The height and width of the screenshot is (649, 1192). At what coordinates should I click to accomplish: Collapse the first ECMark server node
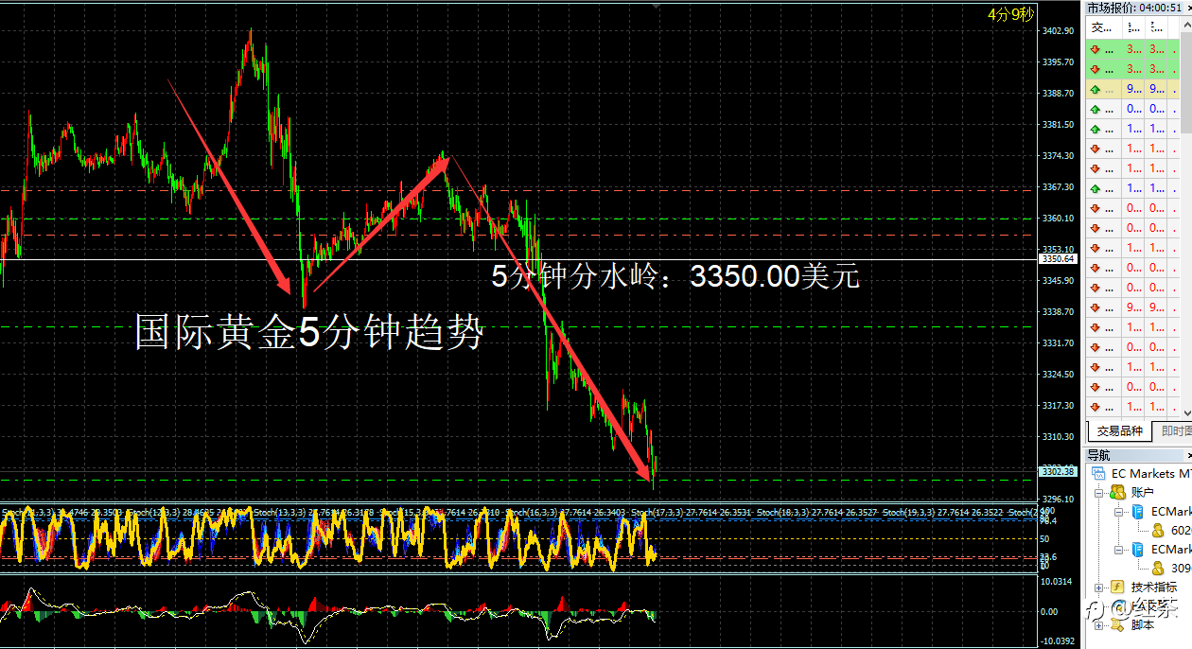pos(1118,511)
